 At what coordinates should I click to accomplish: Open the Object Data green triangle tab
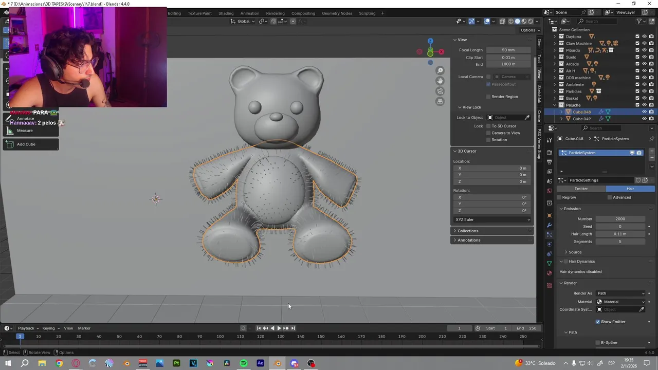pos(549,264)
